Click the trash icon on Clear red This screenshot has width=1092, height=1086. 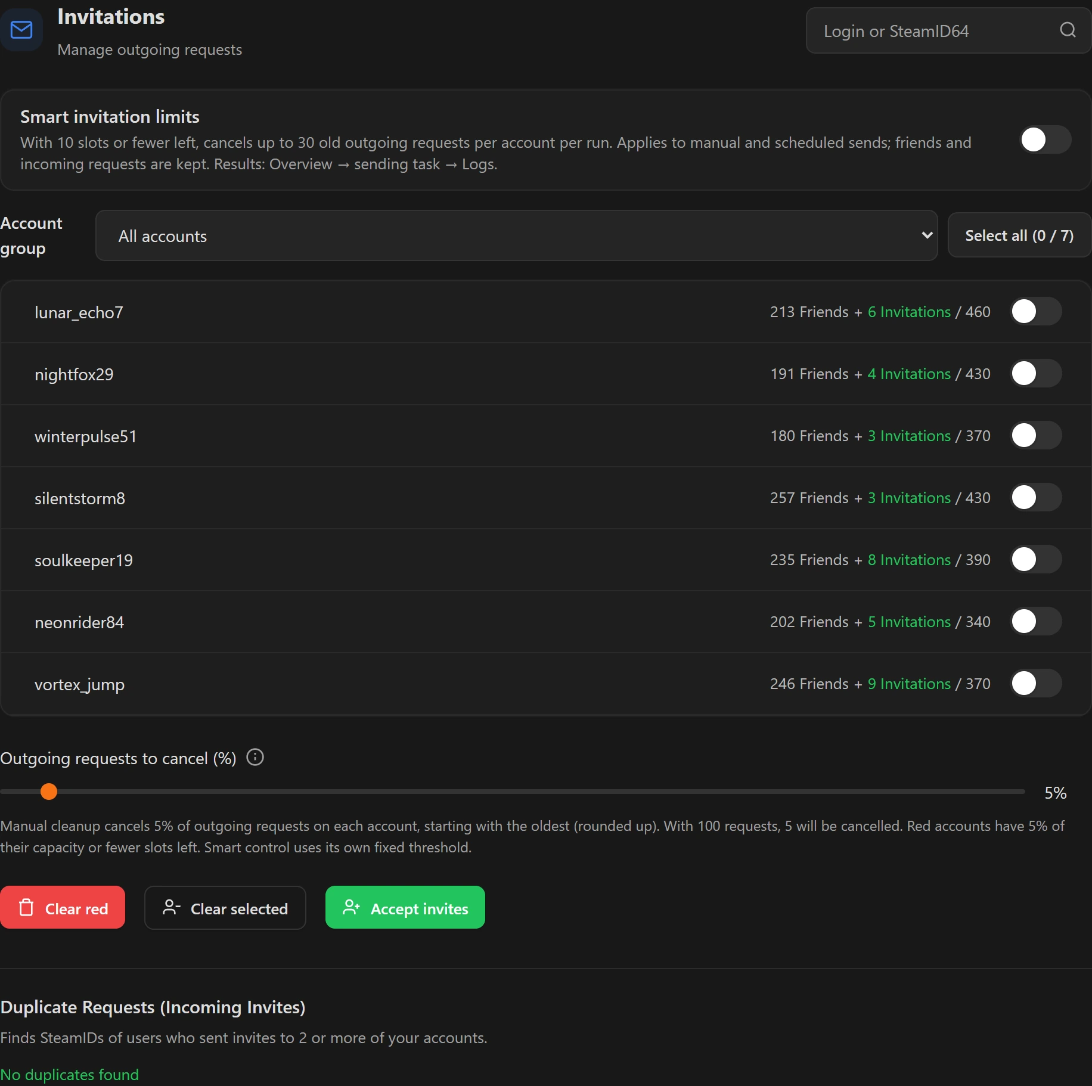(x=26, y=908)
